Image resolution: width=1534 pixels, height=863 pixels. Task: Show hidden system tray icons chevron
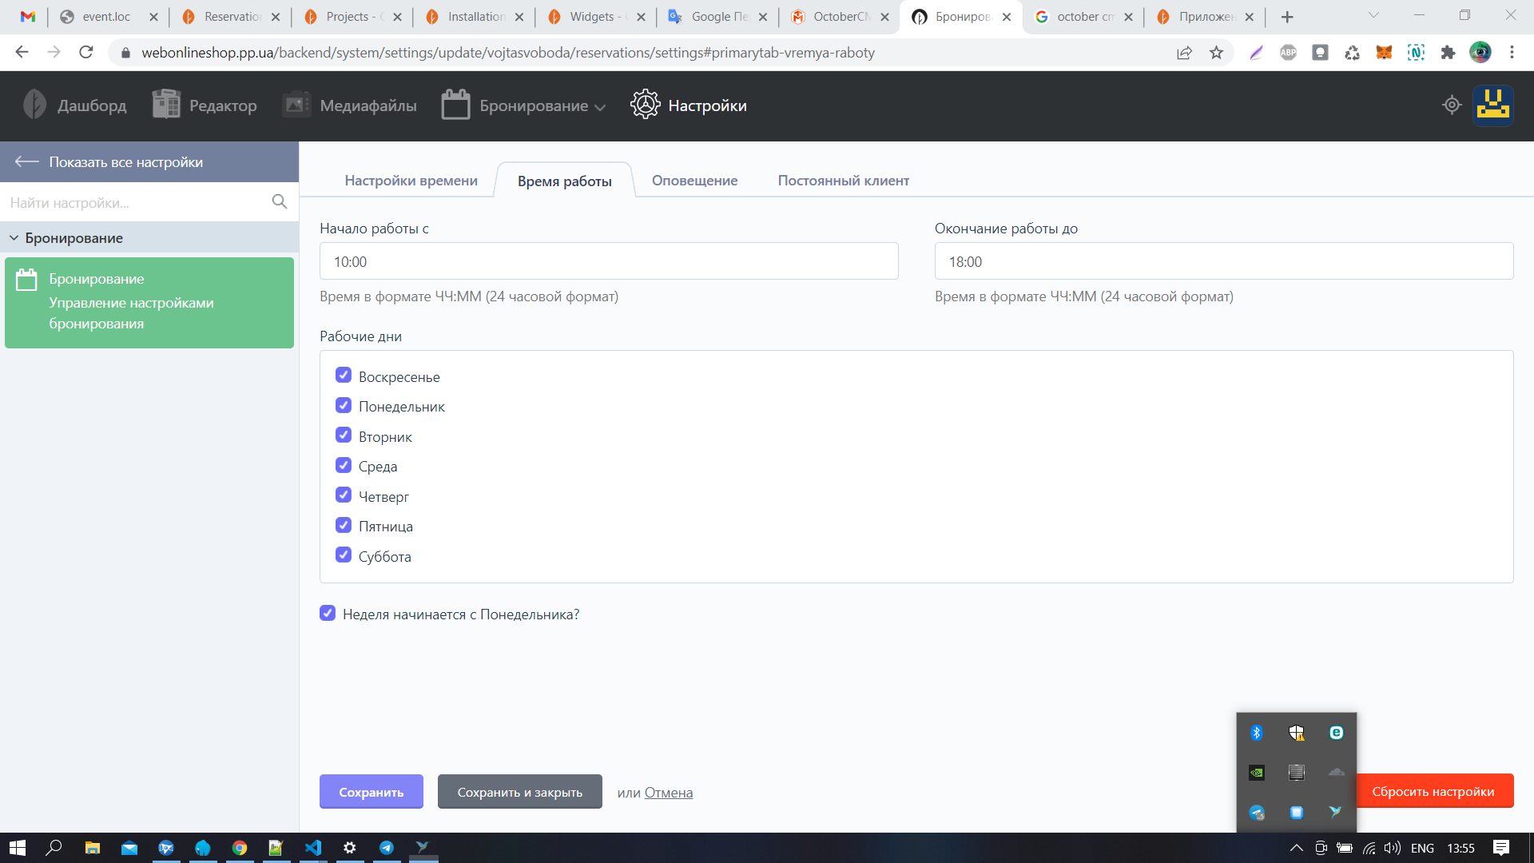[1296, 849]
